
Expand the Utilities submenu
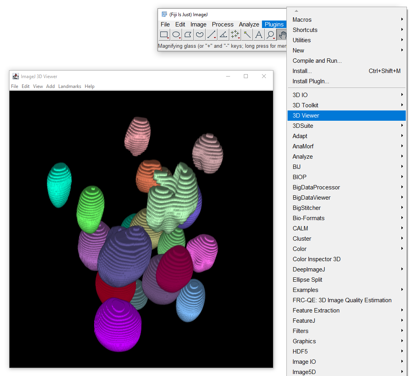347,40
